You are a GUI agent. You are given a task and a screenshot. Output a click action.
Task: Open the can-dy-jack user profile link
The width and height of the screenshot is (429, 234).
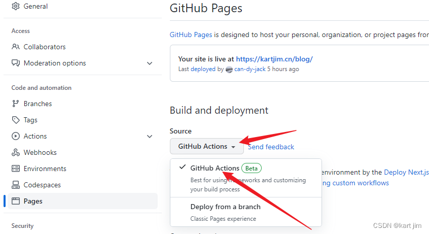(250, 69)
